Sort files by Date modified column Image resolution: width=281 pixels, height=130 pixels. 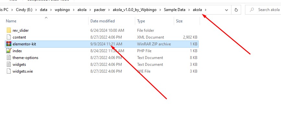point(102,21)
